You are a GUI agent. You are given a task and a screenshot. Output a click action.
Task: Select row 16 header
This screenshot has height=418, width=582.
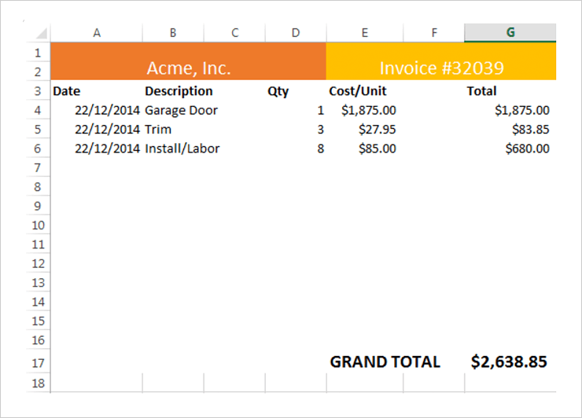tap(38, 340)
